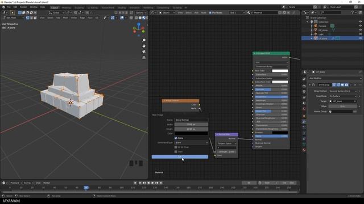Collapse the Shrinkwrap modifier panel arrow
The width and height of the screenshot is (364, 204).
tap(309, 85)
